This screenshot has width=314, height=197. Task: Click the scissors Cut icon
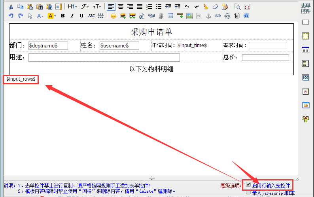11,7
